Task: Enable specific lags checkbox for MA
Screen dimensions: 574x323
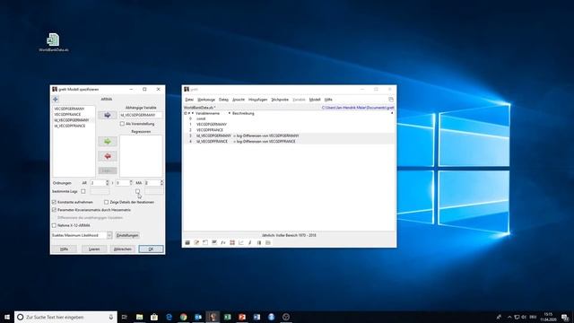Action: 137,191
